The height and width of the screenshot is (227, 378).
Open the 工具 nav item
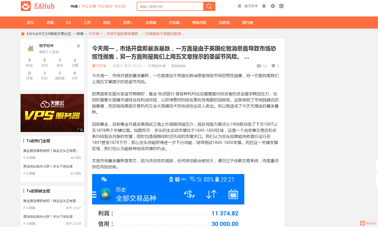click(x=87, y=23)
